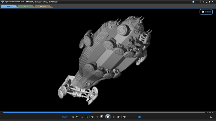This screenshot has height=121, width=216.
Task: Click the elapsed time display
Action: tap(210, 113)
